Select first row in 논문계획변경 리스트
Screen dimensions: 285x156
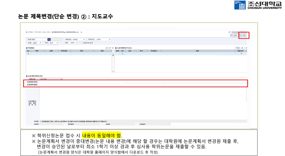click(x=181, y=54)
